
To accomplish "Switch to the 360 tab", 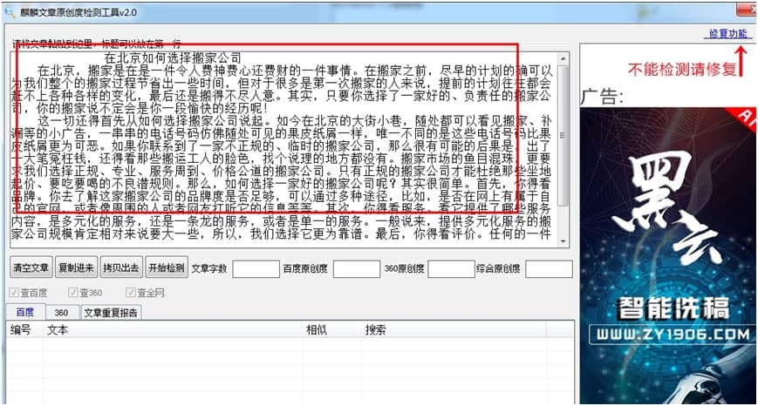I will click(x=61, y=313).
